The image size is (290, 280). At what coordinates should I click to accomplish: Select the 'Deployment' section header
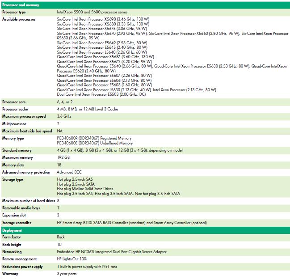tap(12, 230)
